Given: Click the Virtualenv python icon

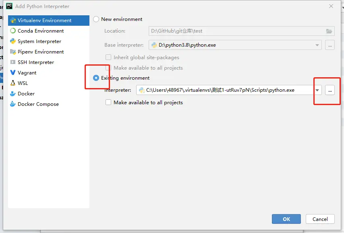Looking at the screenshot, I should [13, 21].
